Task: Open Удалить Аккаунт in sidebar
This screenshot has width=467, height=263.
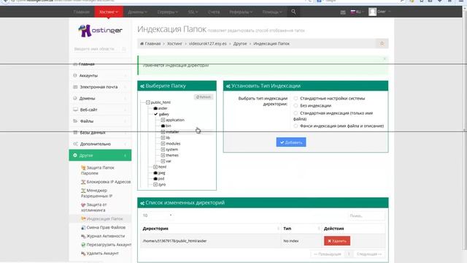Action: [x=100, y=254]
